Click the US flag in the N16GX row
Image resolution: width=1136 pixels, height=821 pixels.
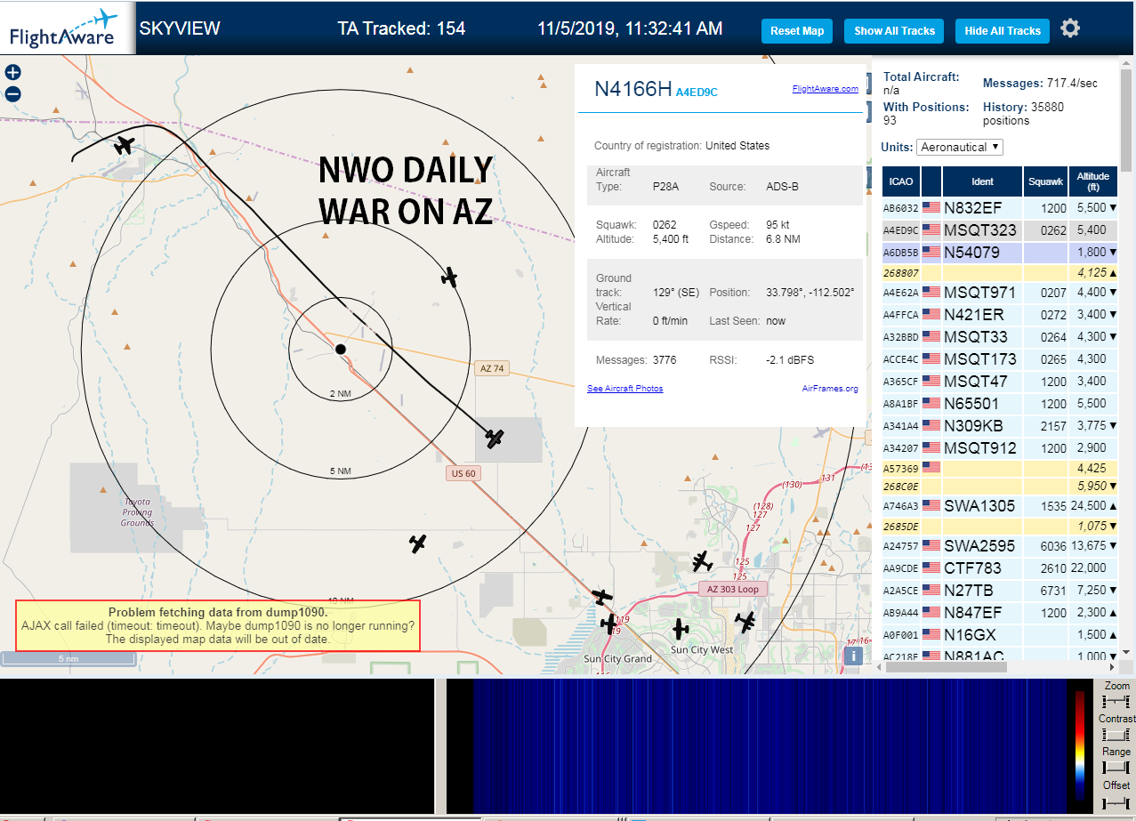(931, 634)
